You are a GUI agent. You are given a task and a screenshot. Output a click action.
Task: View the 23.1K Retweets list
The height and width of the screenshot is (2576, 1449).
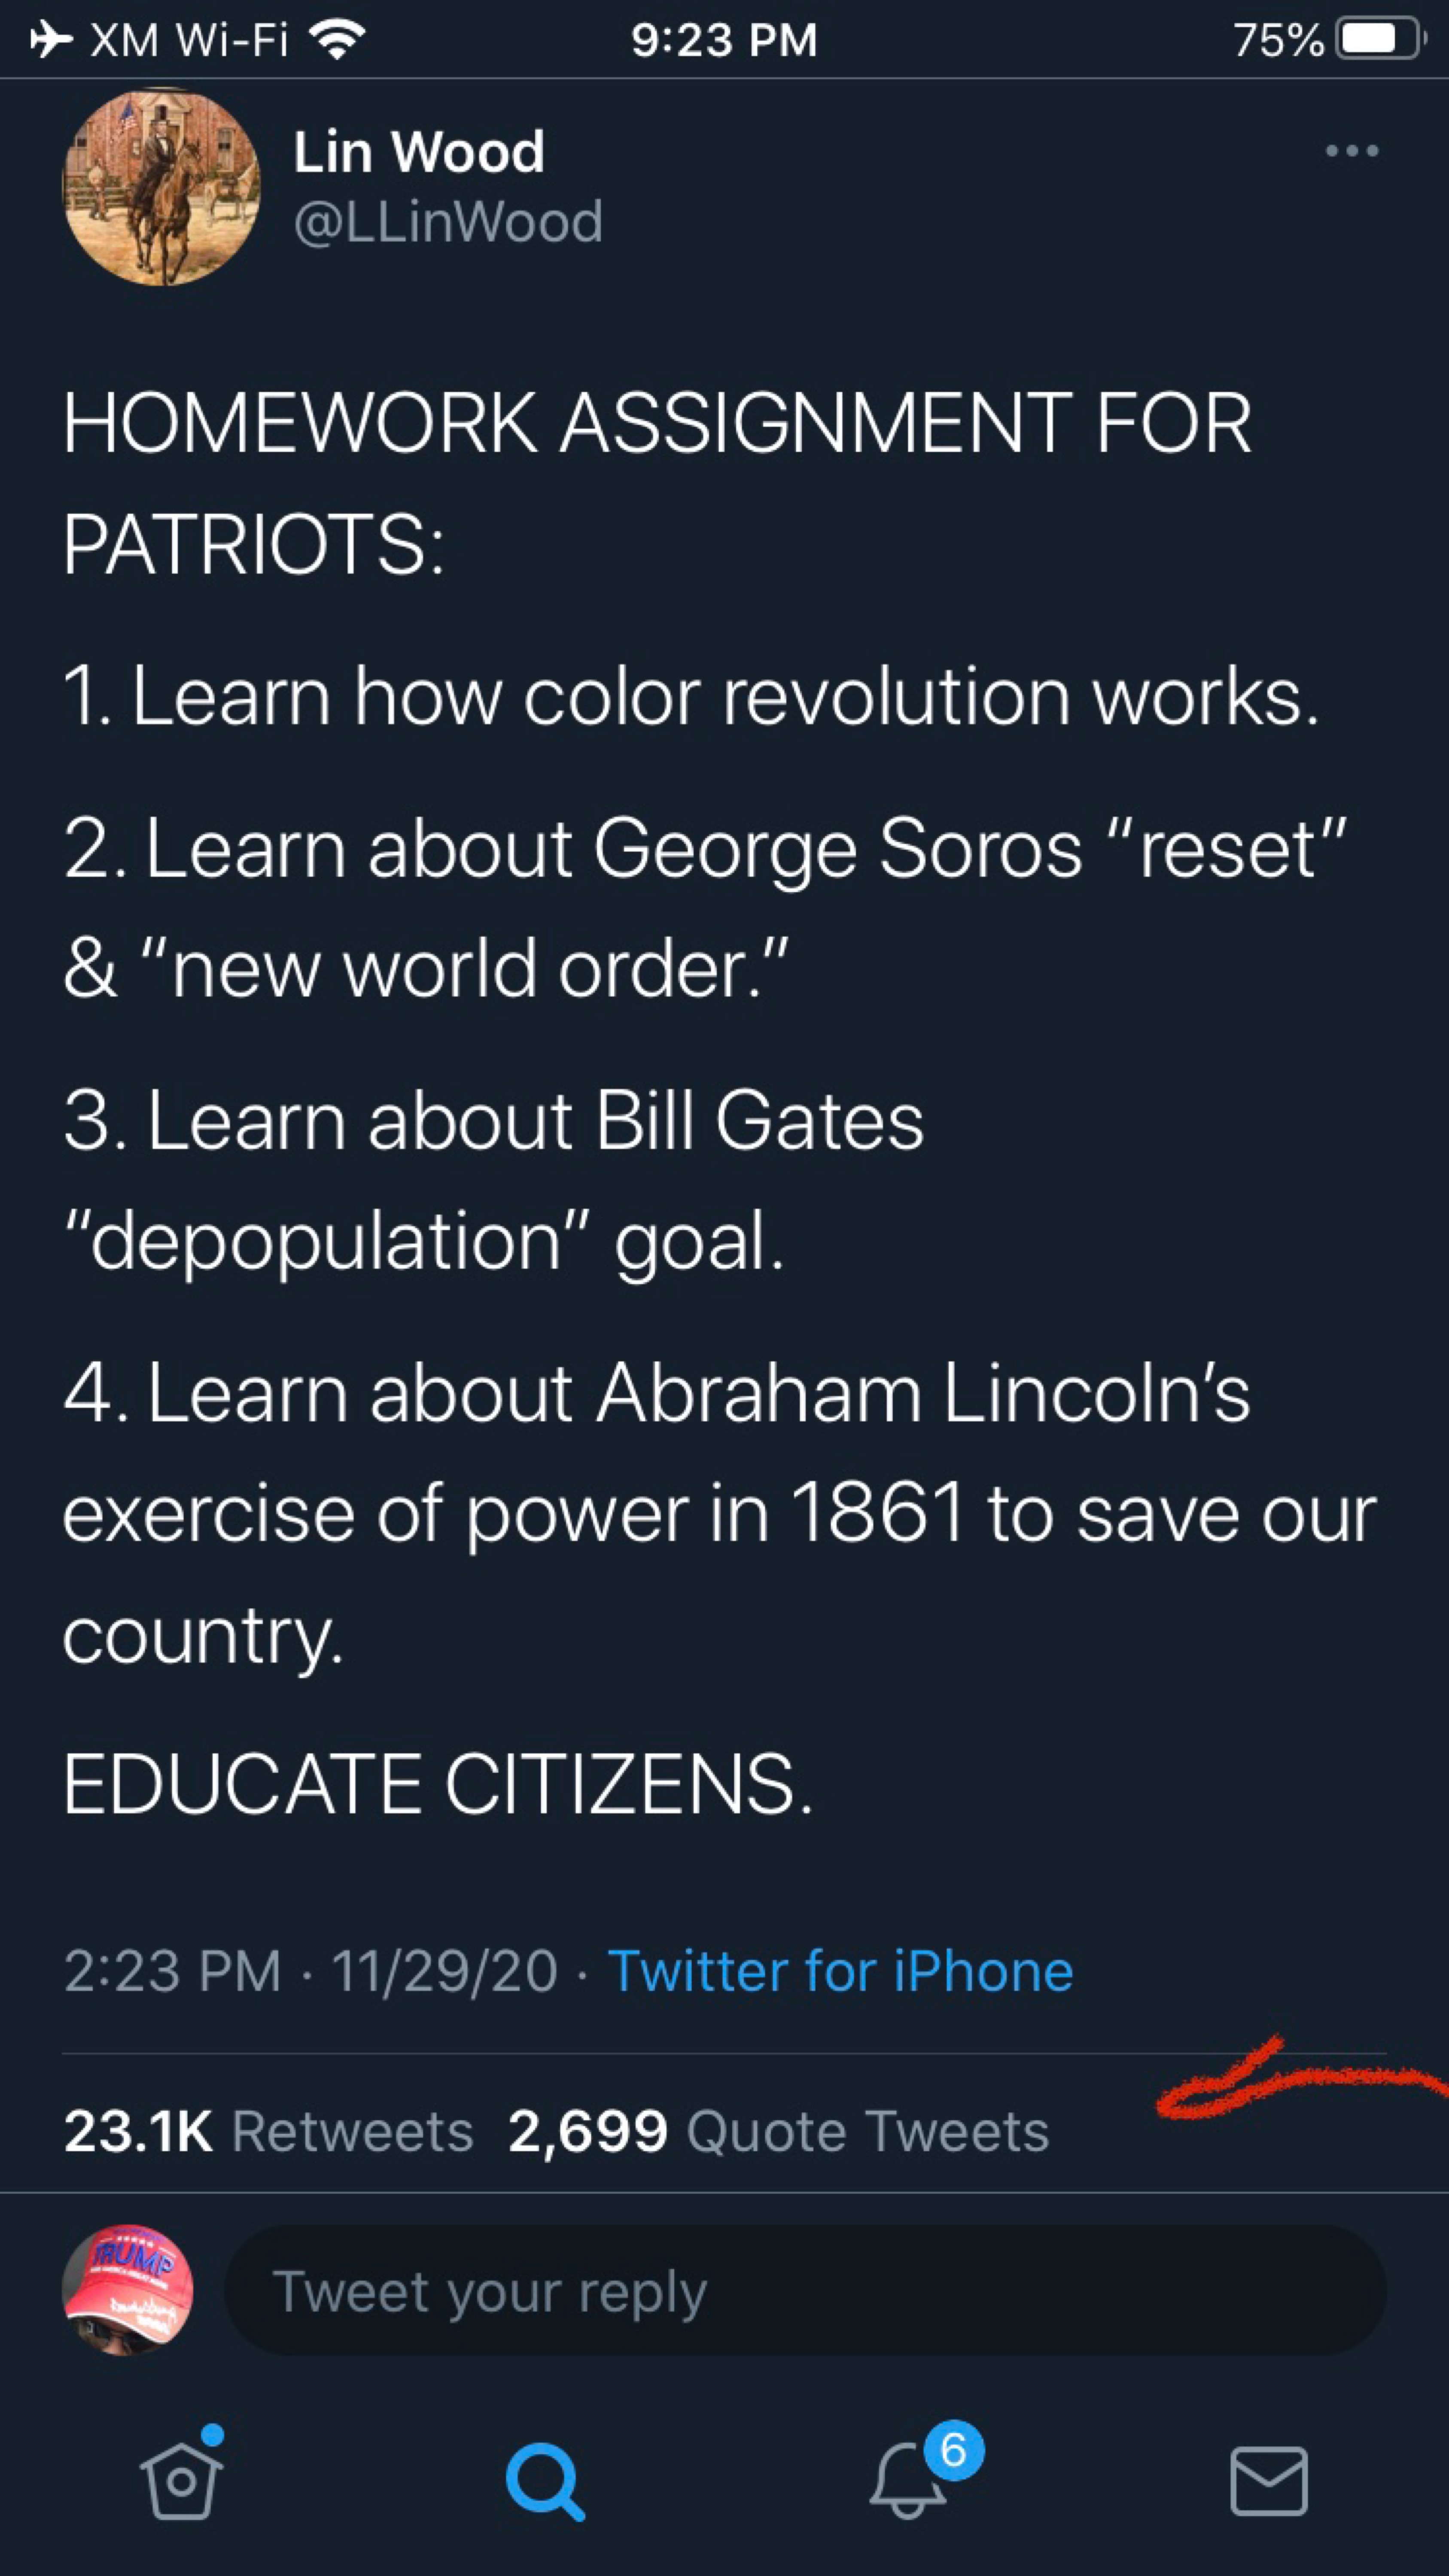point(268,2131)
